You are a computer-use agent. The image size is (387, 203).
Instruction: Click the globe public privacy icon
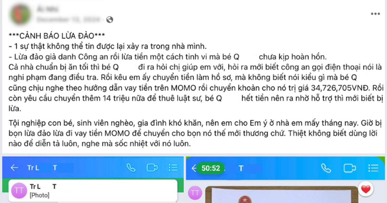point(110,20)
